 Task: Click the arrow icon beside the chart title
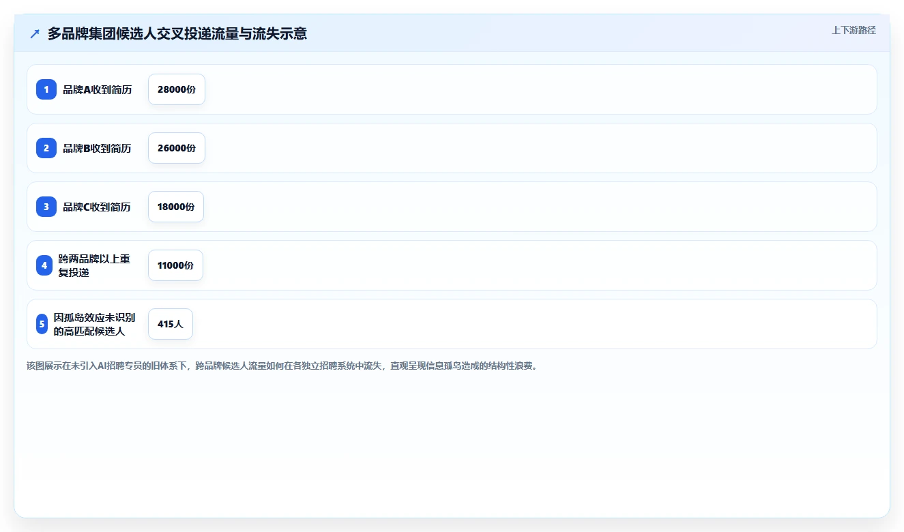pos(35,33)
